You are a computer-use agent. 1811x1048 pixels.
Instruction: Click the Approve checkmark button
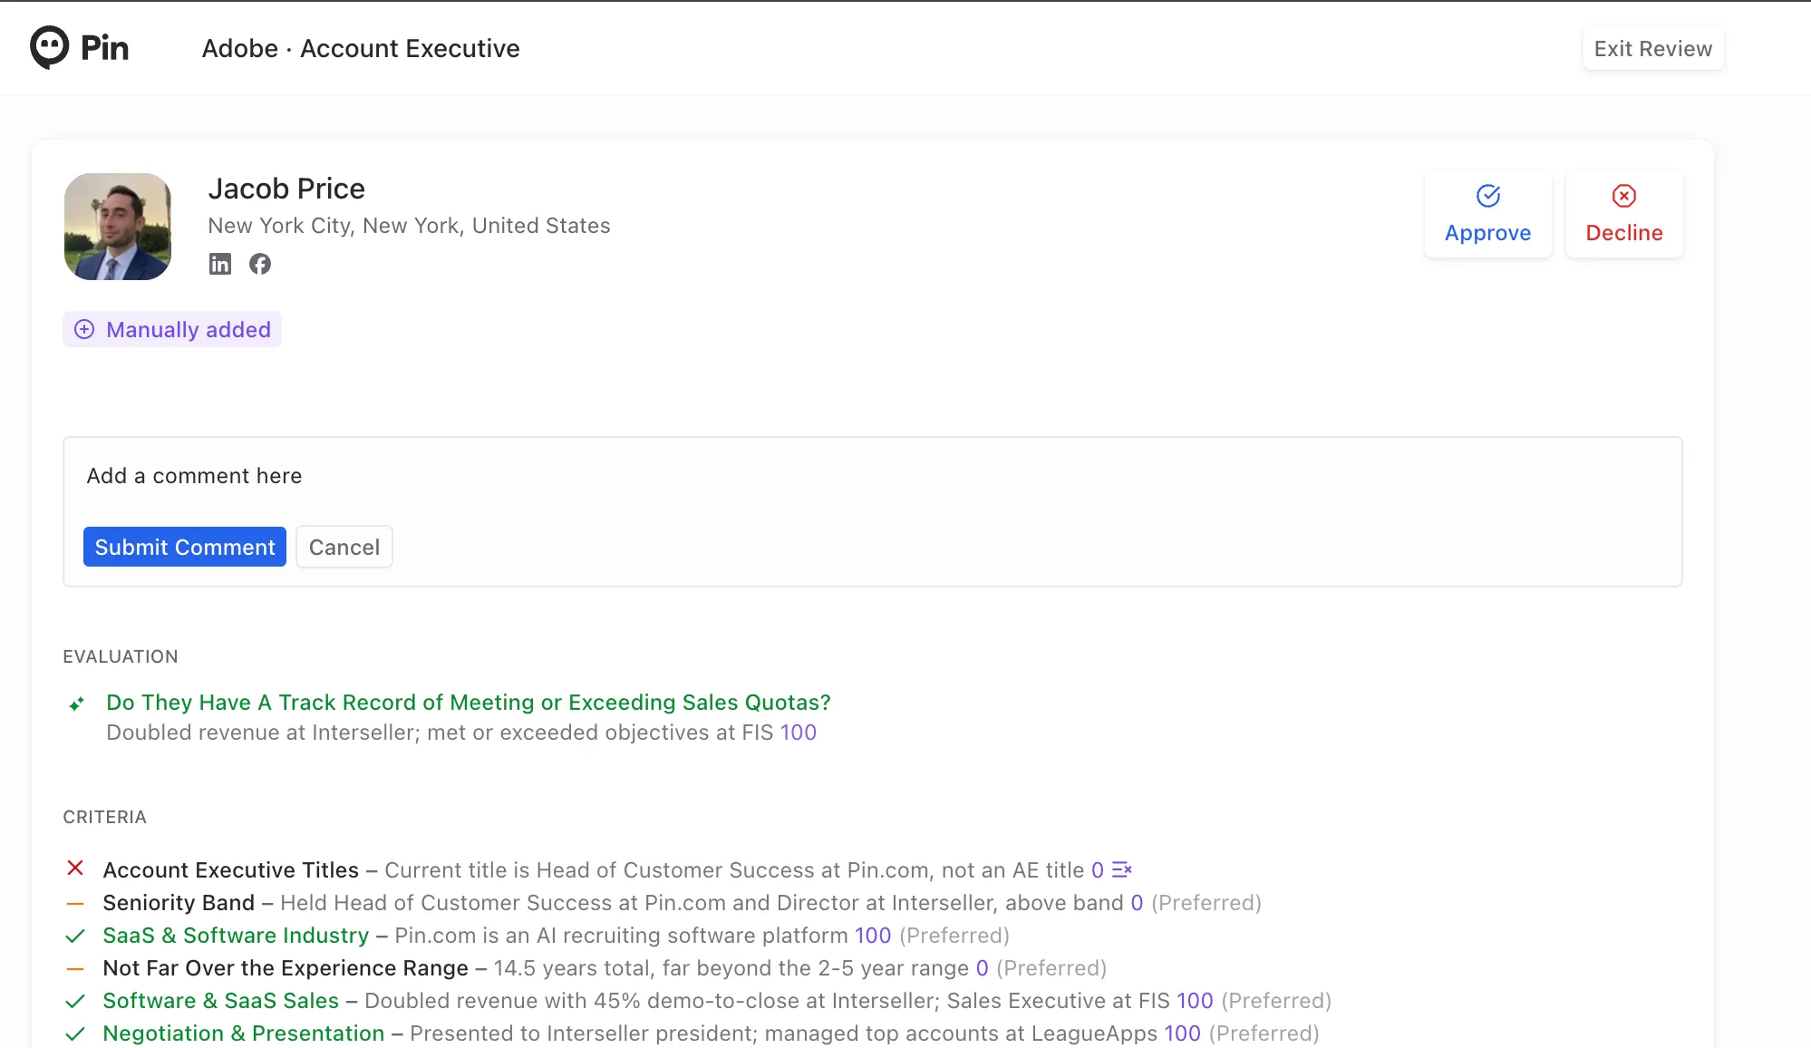(1487, 214)
